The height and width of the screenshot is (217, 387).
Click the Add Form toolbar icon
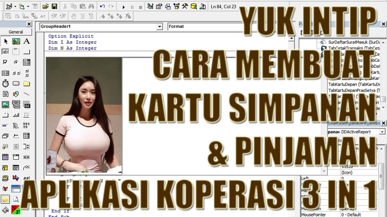[x=22, y=6]
